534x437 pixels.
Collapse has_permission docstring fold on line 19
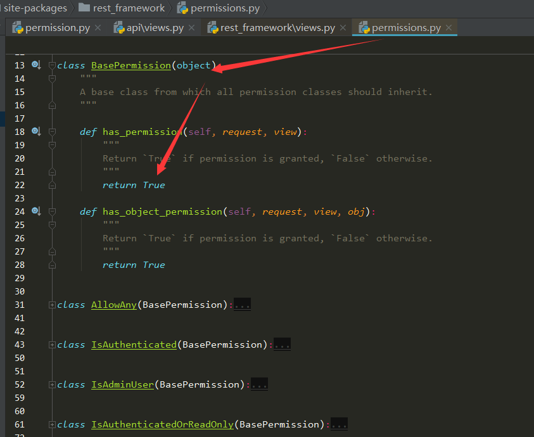point(52,145)
